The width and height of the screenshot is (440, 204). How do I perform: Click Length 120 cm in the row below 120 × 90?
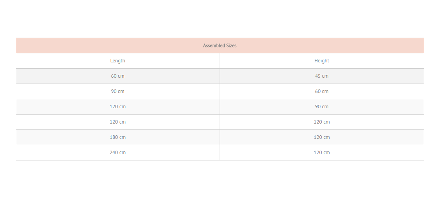click(x=118, y=122)
